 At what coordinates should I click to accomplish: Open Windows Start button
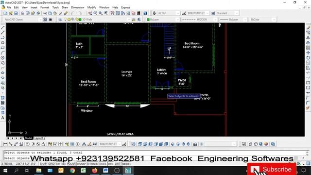pos(5,171)
